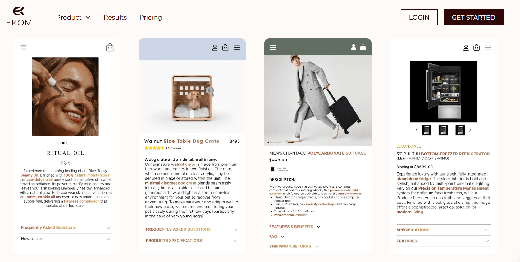The height and width of the screenshot is (262, 520).
Task: Go to Pricing page
Action: tap(151, 17)
